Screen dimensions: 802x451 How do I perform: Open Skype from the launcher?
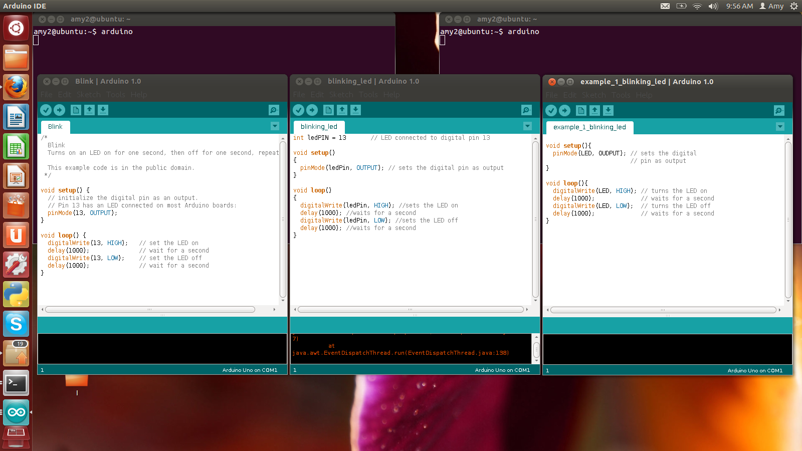tap(16, 324)
